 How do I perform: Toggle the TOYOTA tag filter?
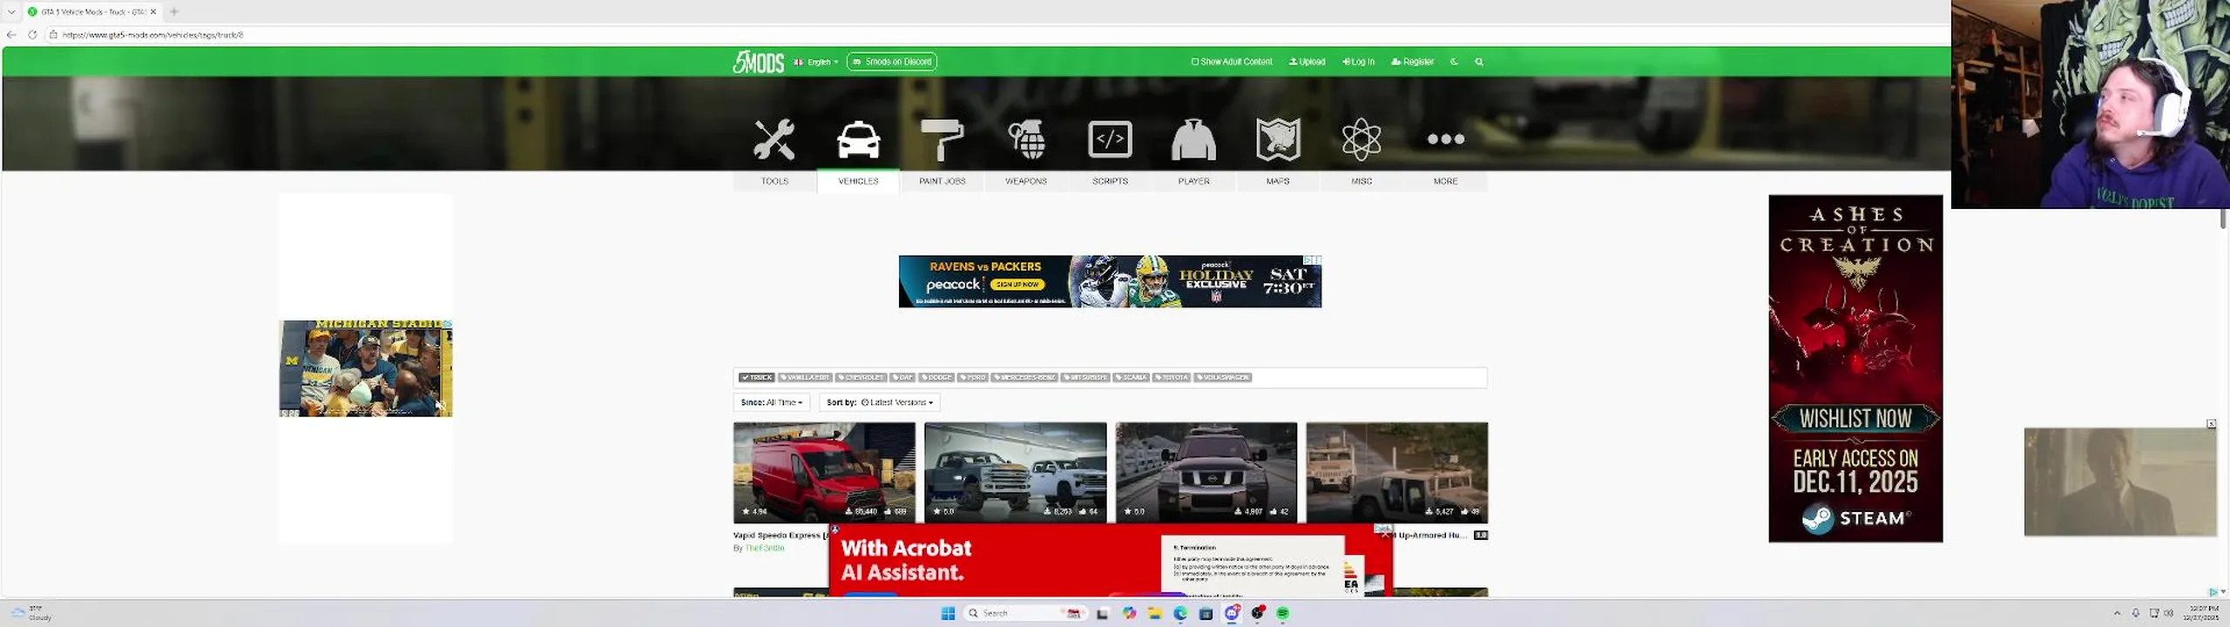(x=1172, y=377)
